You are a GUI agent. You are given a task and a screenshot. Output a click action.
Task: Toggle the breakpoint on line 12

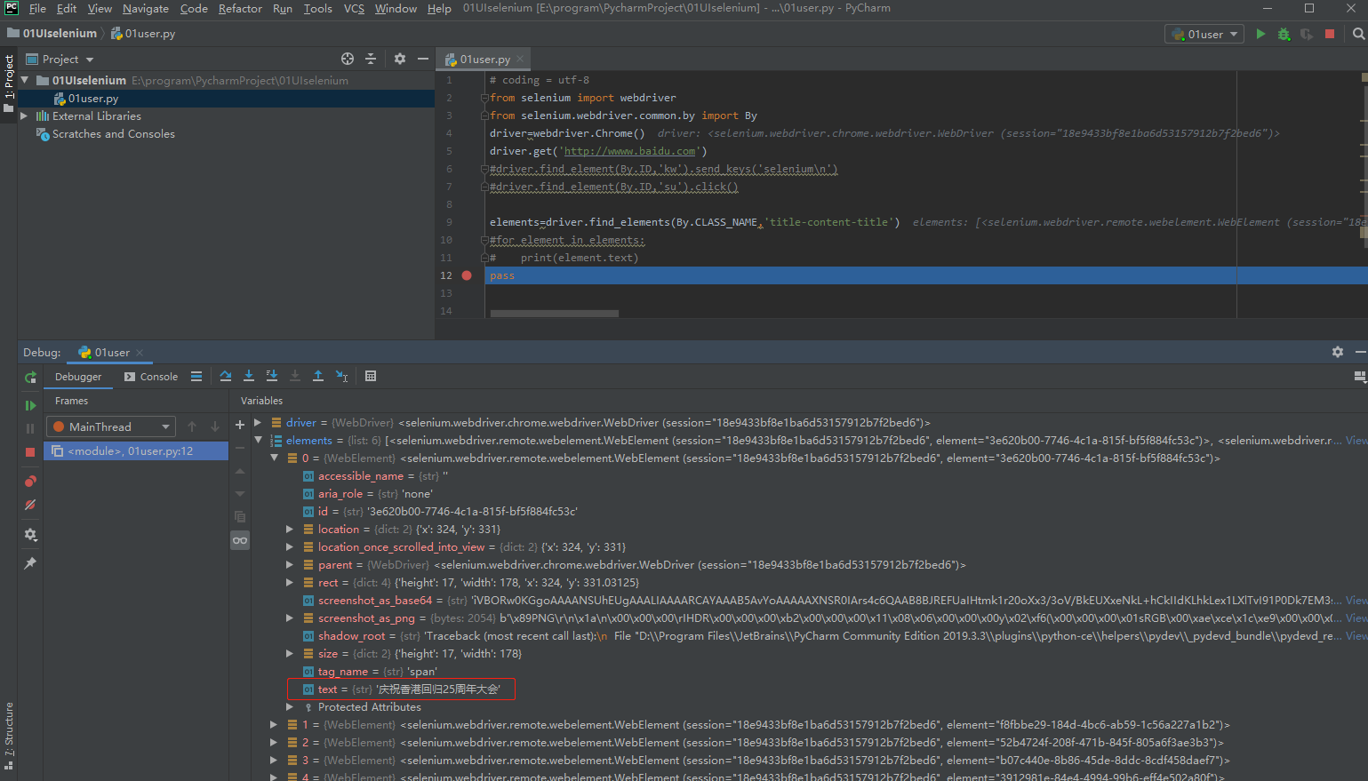point(467,275)
